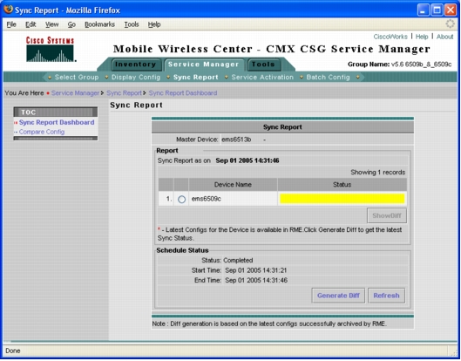
Task: Open Compare Config in TOC
Action: click(42, 132)
